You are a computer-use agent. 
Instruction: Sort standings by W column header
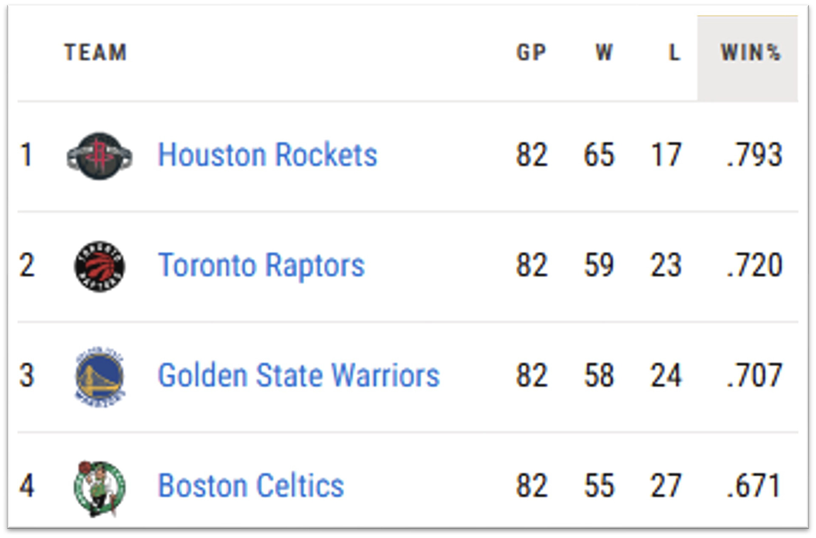coord(603,53)
